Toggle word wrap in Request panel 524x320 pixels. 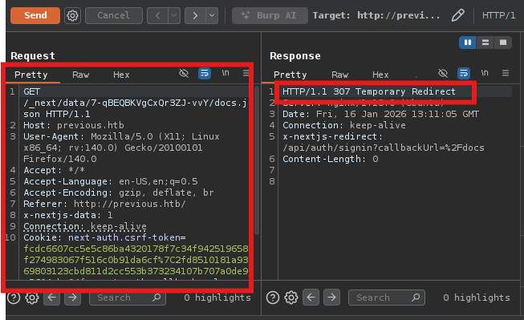205,73
